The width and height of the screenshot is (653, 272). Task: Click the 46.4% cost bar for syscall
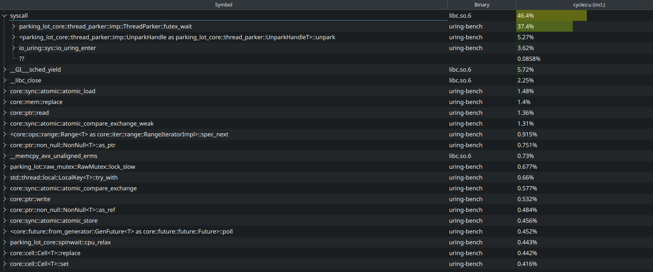tap(552, 15)
